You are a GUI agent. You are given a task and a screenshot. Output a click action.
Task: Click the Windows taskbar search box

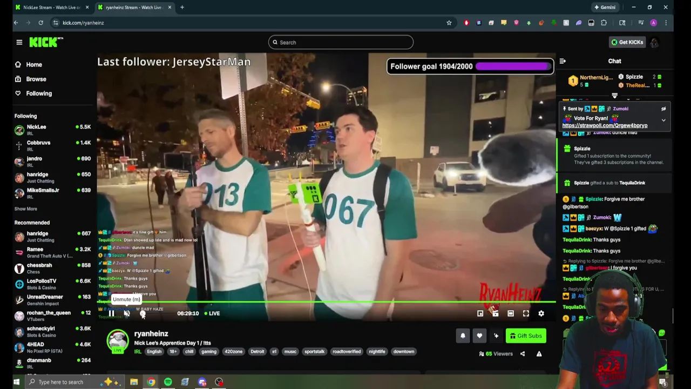[x=76, y=382]
